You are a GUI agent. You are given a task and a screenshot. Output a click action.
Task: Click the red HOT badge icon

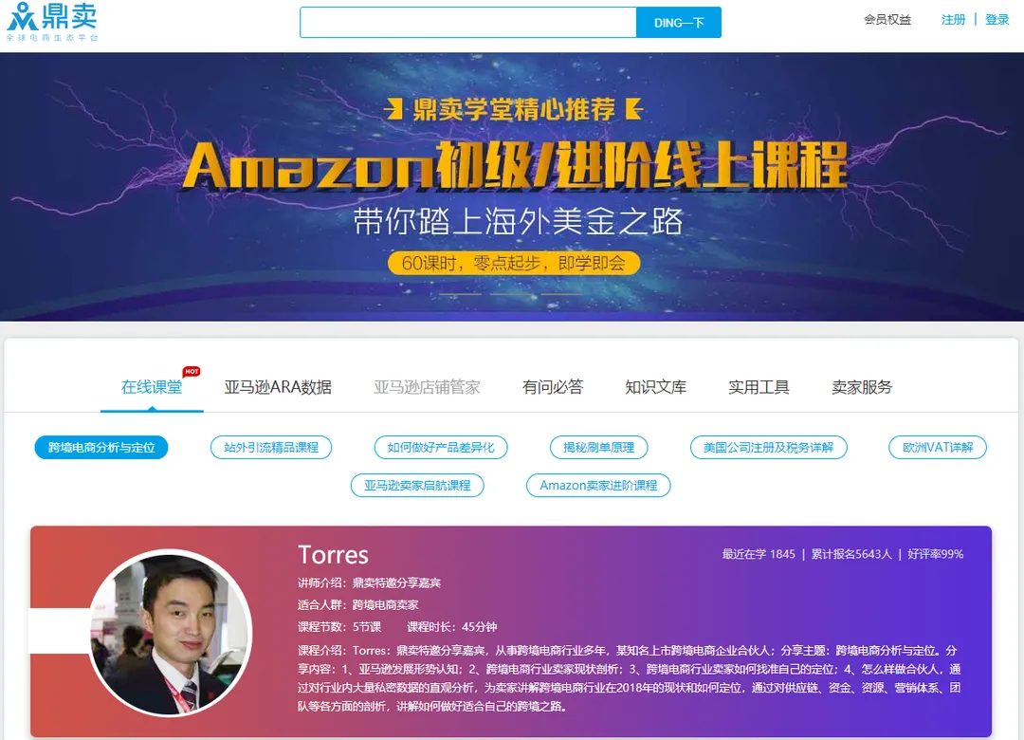(x=192, y=371)
